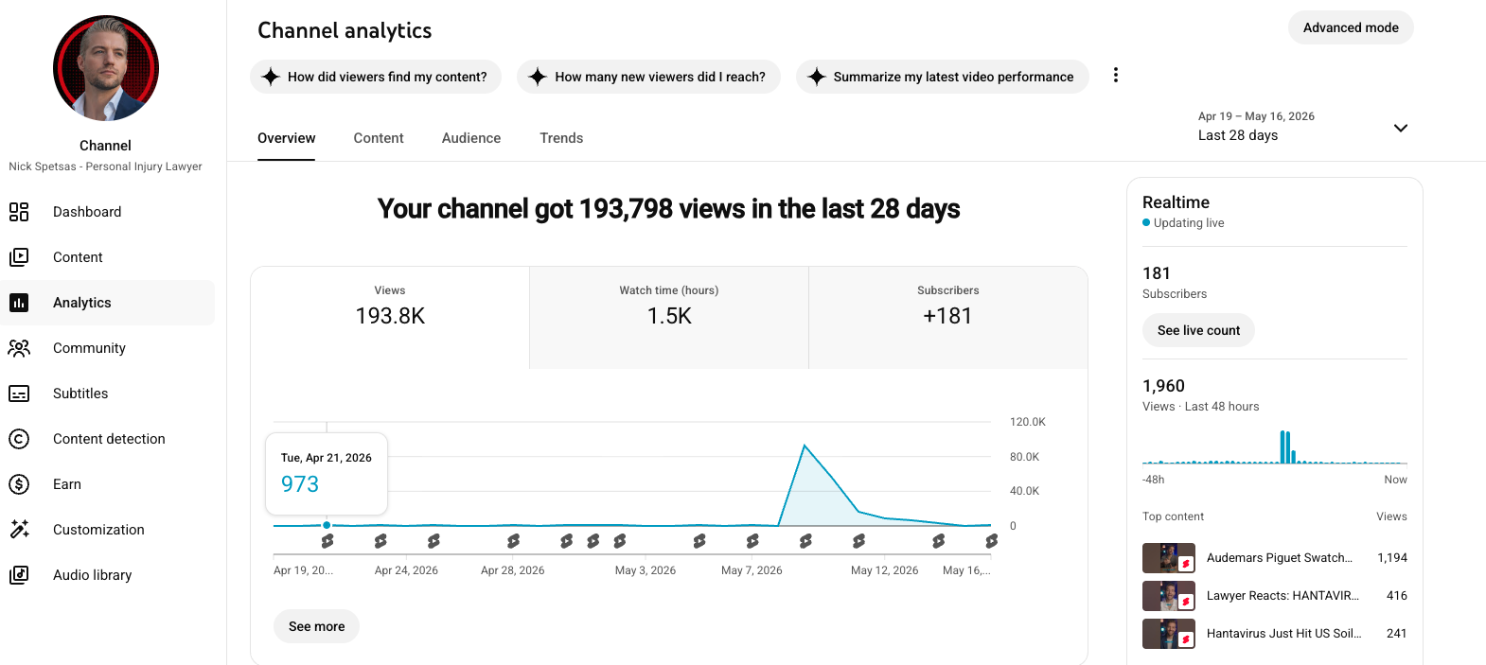The image size is (1486, 665).
Task: Open Content detection in the sidebar
Action: pyautogui.click(x=108, y=439)
